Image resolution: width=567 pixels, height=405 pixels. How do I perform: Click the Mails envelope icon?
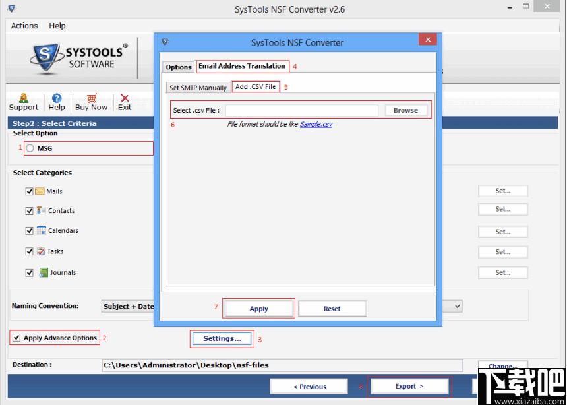pyautogui.click(x=40, y=191)
